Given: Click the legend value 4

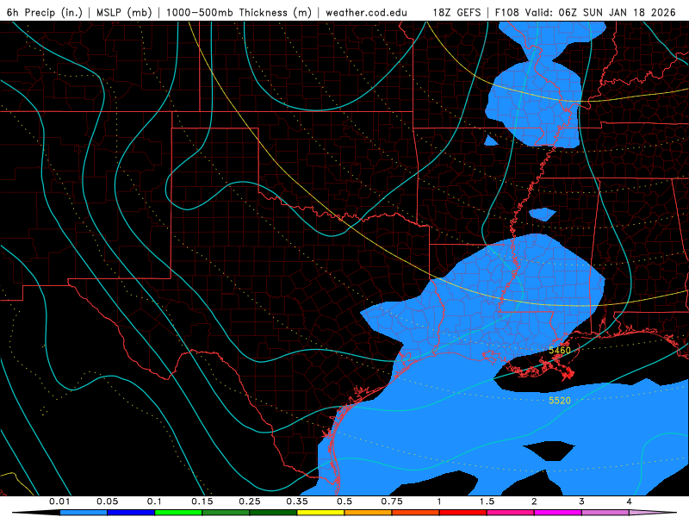Looking at the screenshot, I should [x=630, y=501].
